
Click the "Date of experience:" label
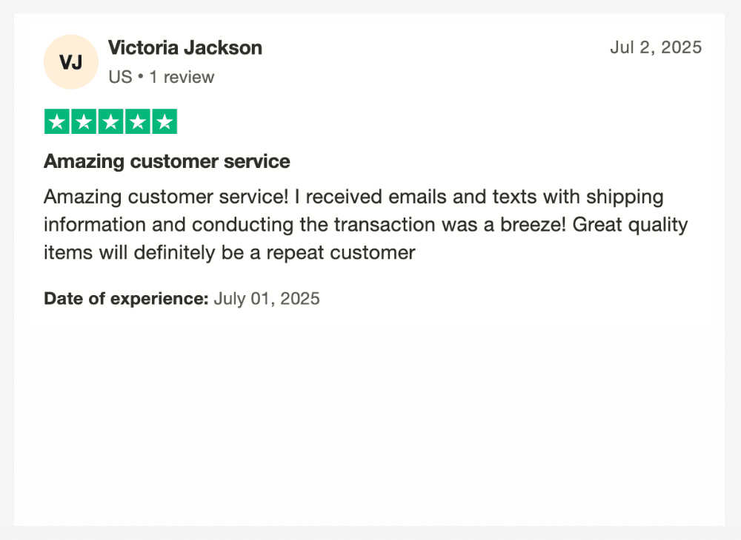[126, 299]
